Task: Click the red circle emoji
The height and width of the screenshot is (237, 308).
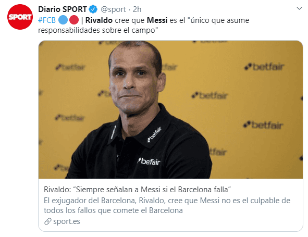Action: (74, 20)
